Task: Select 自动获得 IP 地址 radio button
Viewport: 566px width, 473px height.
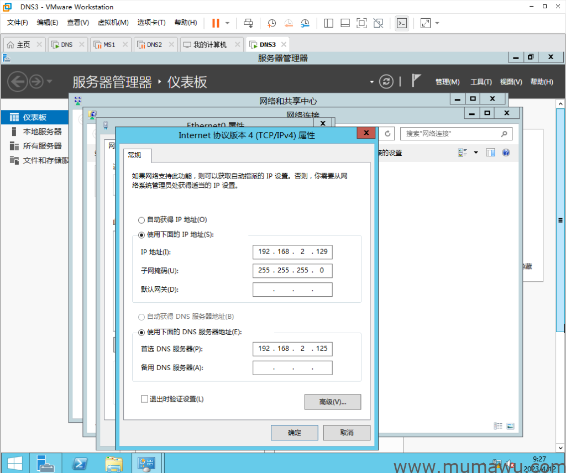Action: (x=141, y=220)
